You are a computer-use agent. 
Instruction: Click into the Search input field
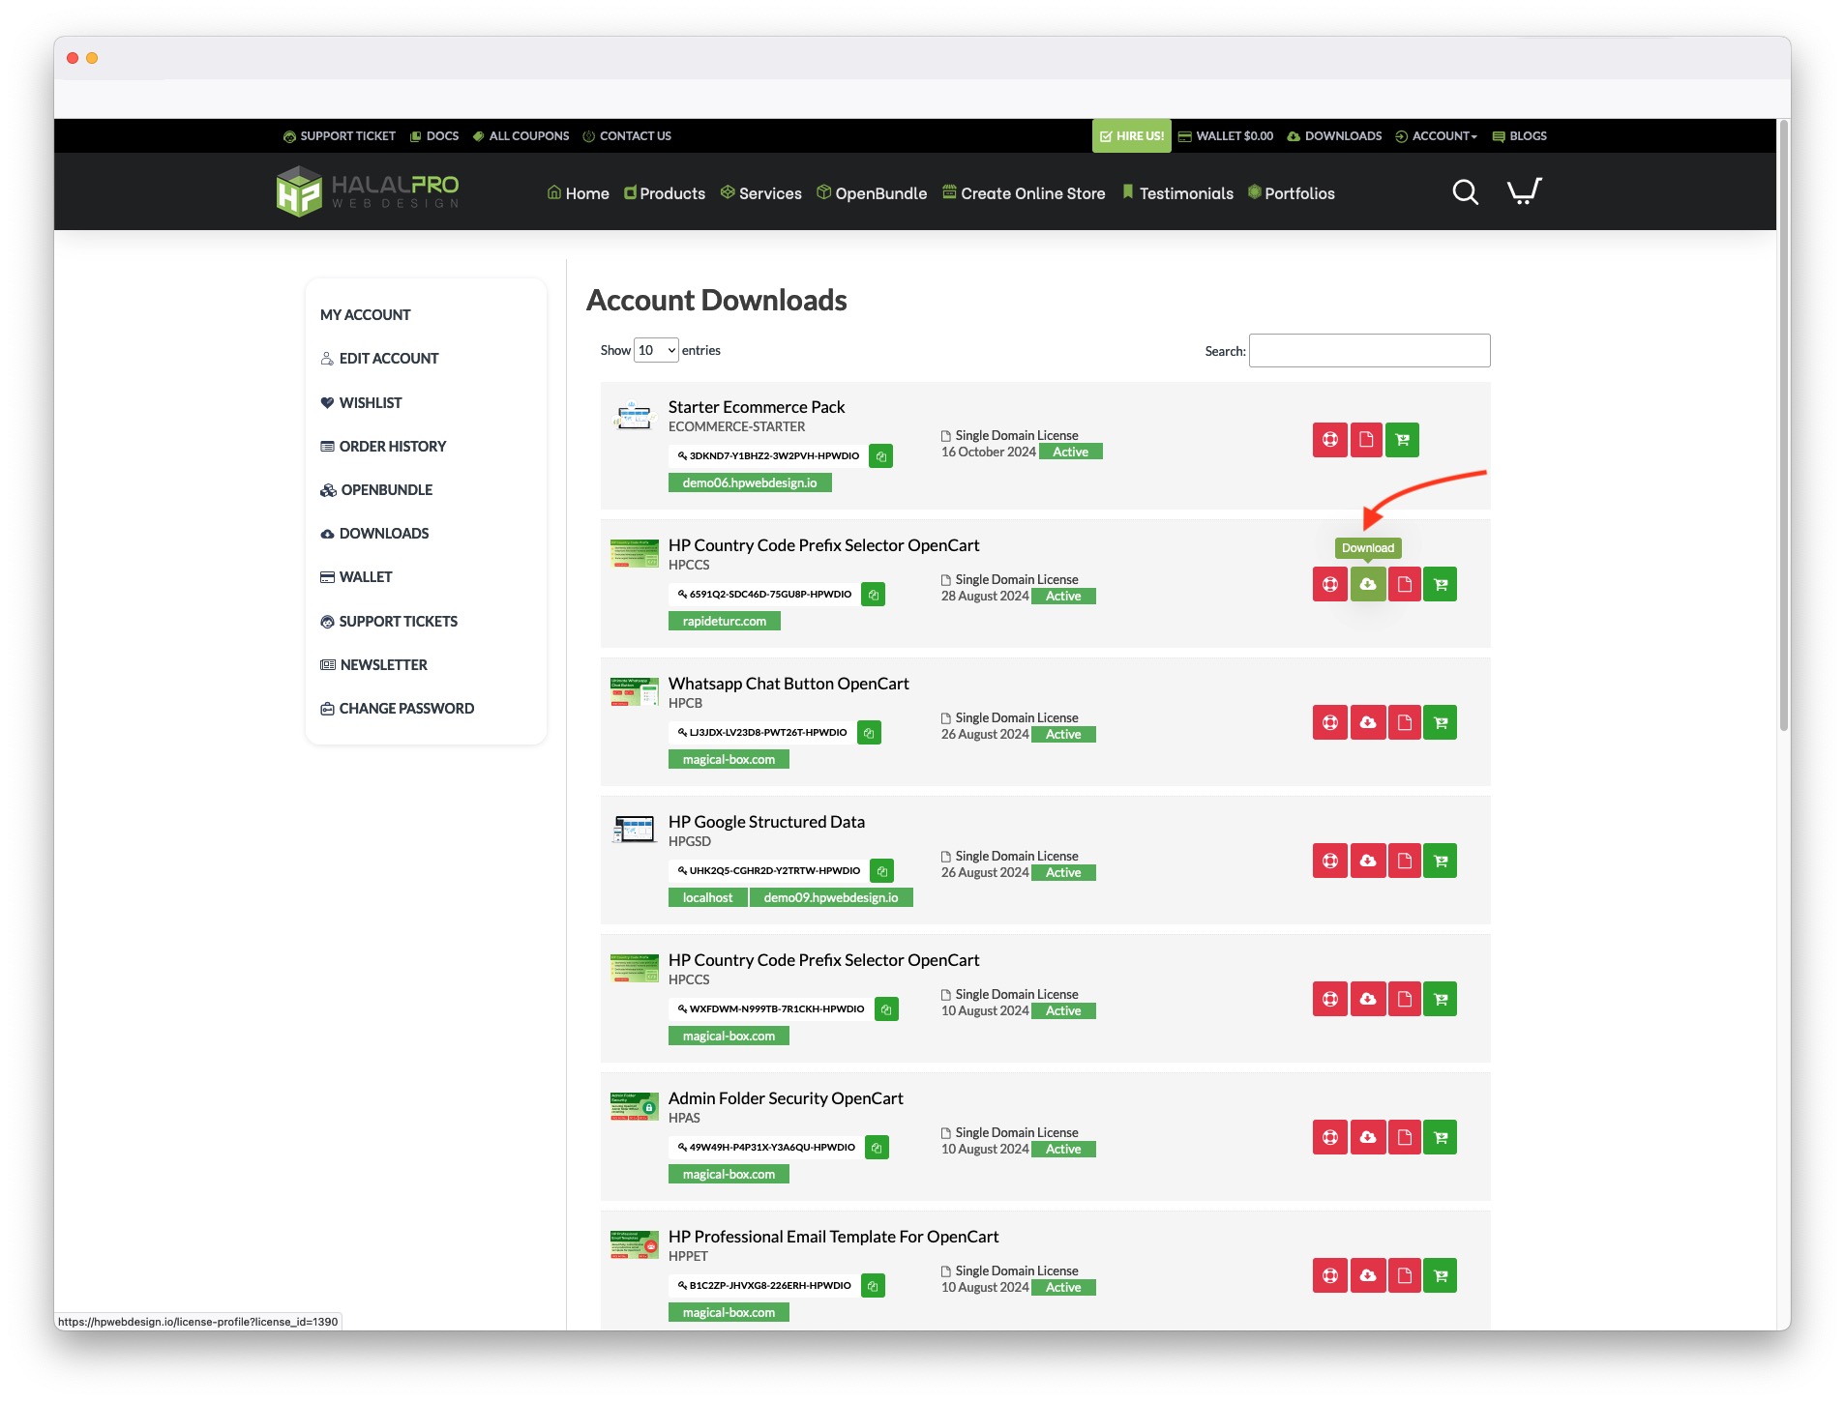click(1369, 351)
